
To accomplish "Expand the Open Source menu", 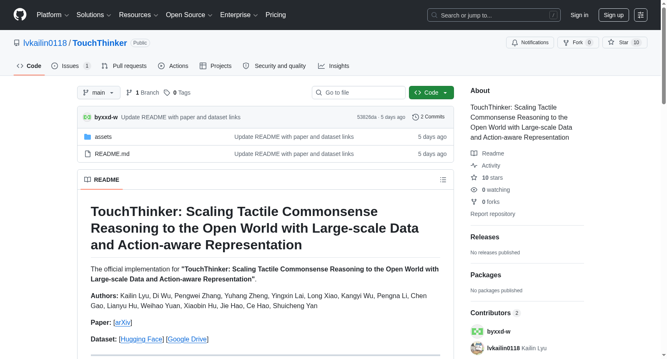I will [x=189, y=15].
